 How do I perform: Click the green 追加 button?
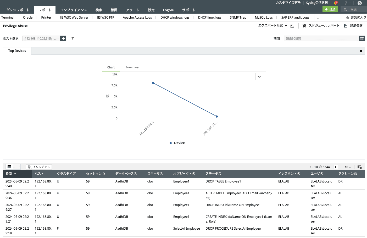[x=330, y=9]
